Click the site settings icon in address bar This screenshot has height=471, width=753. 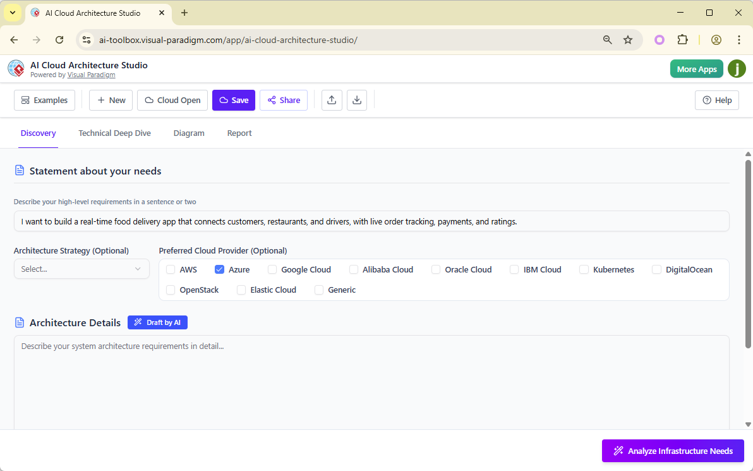[x=86, y=39]
